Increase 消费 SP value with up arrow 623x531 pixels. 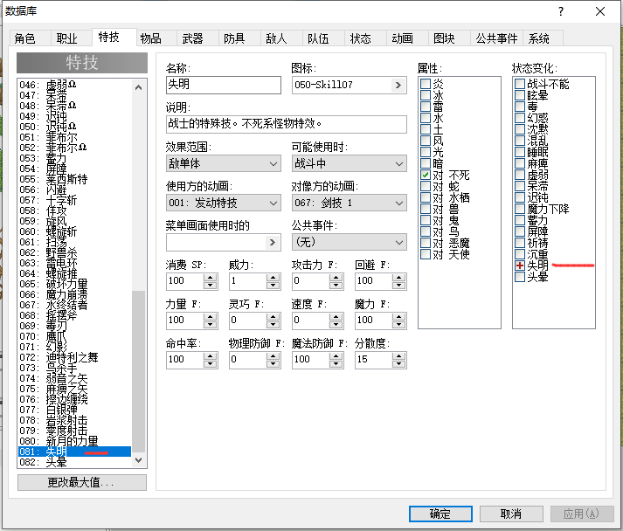click(211, 277)
